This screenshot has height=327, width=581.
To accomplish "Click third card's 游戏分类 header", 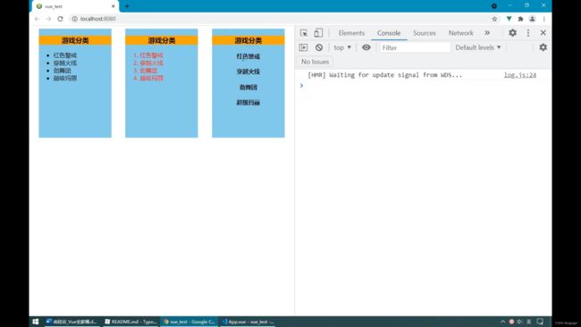I will pos(248,40).
